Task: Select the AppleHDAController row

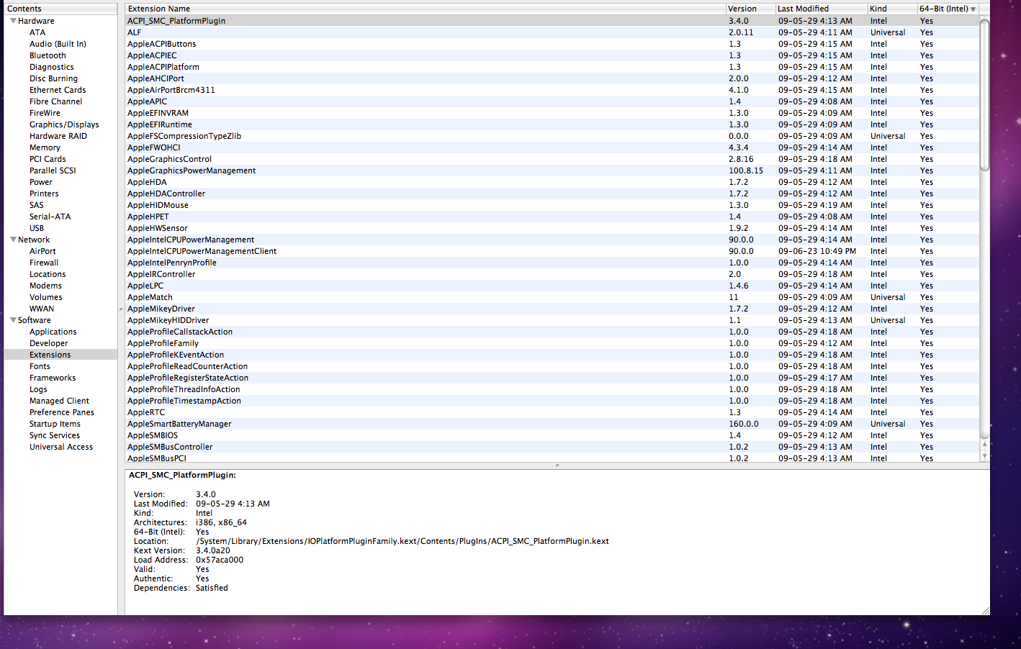Action: (552, 194)
